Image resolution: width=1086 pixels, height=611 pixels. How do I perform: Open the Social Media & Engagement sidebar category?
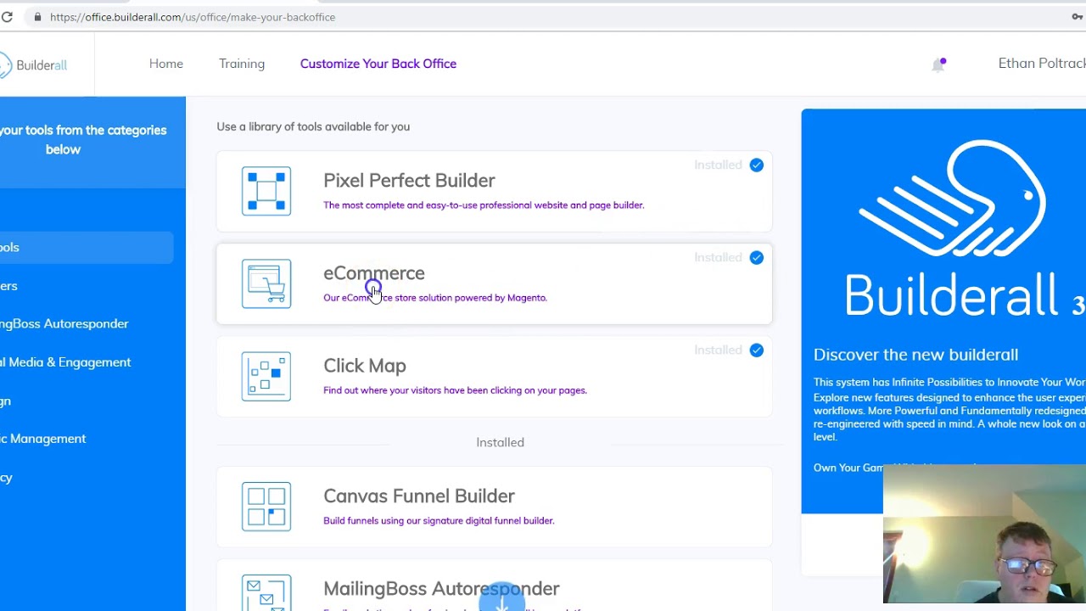click(65, 362)
